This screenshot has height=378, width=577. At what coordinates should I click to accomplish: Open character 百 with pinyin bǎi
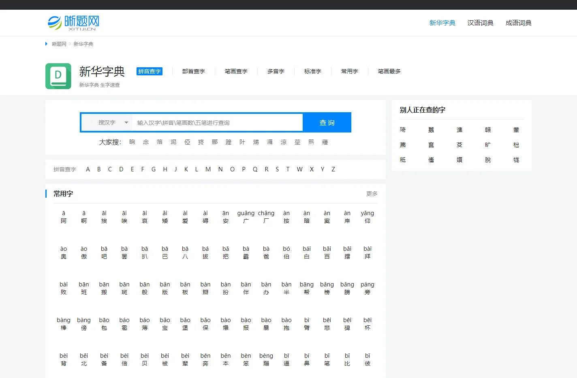point(327,252)
